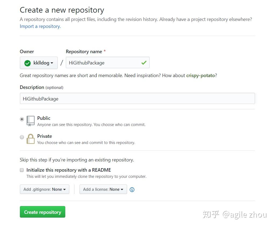Click into the Description text field

click(x=137, y=99)
